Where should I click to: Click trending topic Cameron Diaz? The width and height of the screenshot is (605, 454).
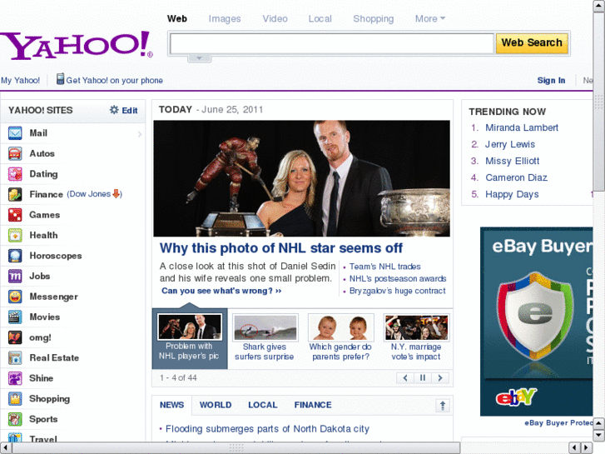[516, 177]
